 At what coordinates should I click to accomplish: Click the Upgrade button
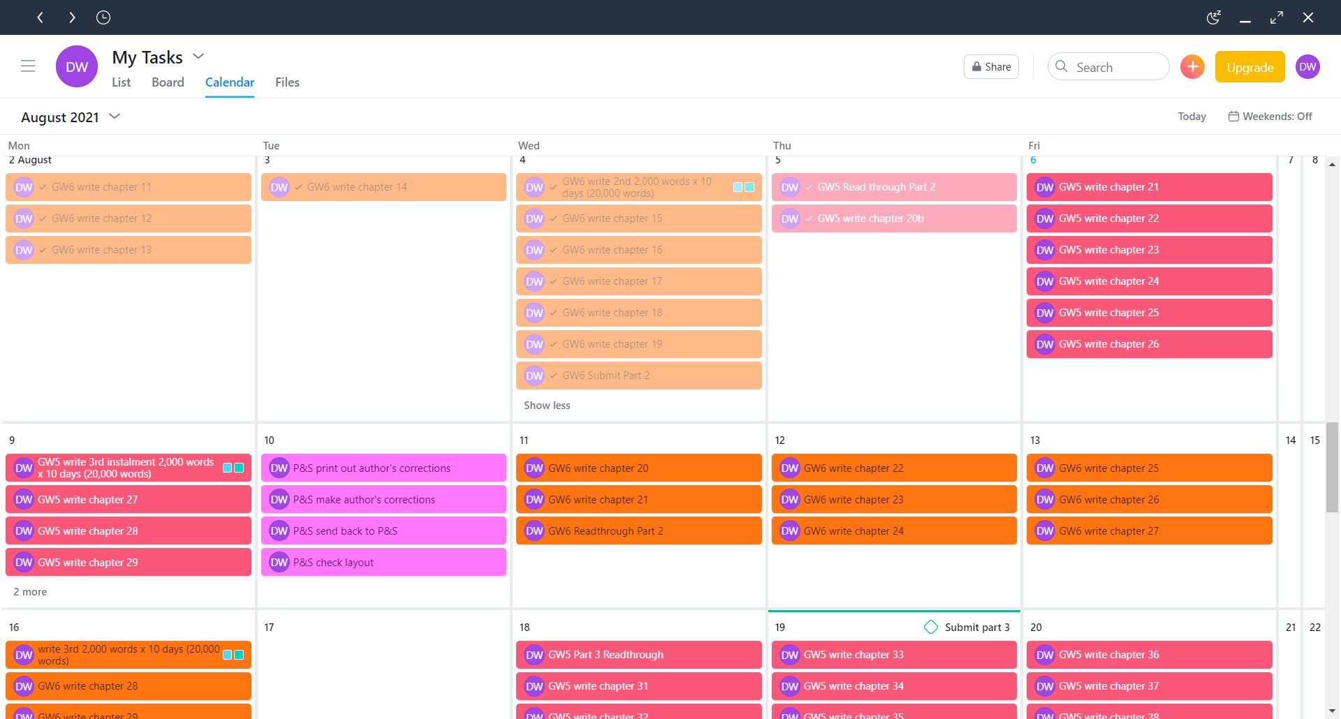[x=1250, y=67]
